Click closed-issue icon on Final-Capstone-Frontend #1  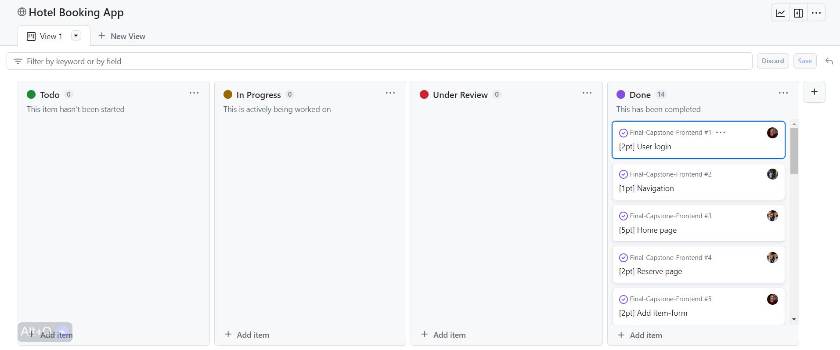[623, 133]
